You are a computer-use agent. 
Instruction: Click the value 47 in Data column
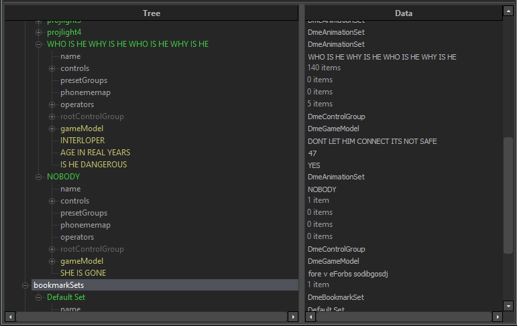pos(312,153)
